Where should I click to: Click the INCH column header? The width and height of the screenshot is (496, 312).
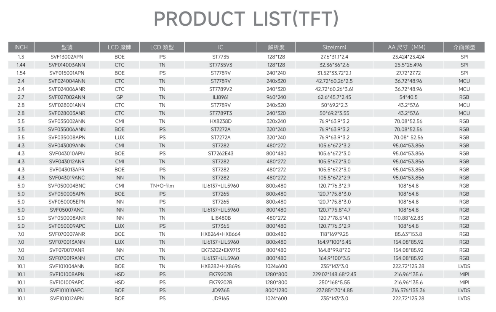click(x=21, y=47)
